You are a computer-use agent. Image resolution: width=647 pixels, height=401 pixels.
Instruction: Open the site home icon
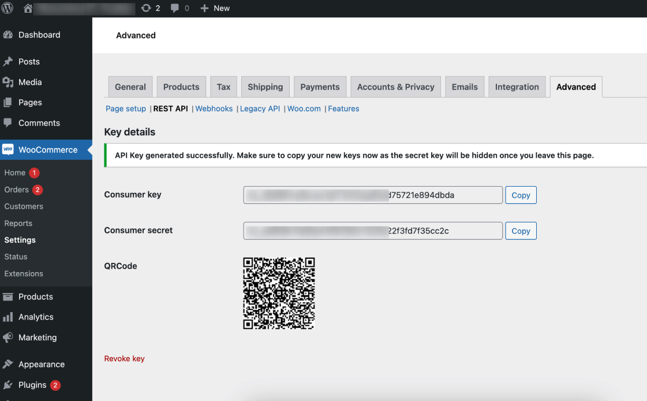pos(28,8)
